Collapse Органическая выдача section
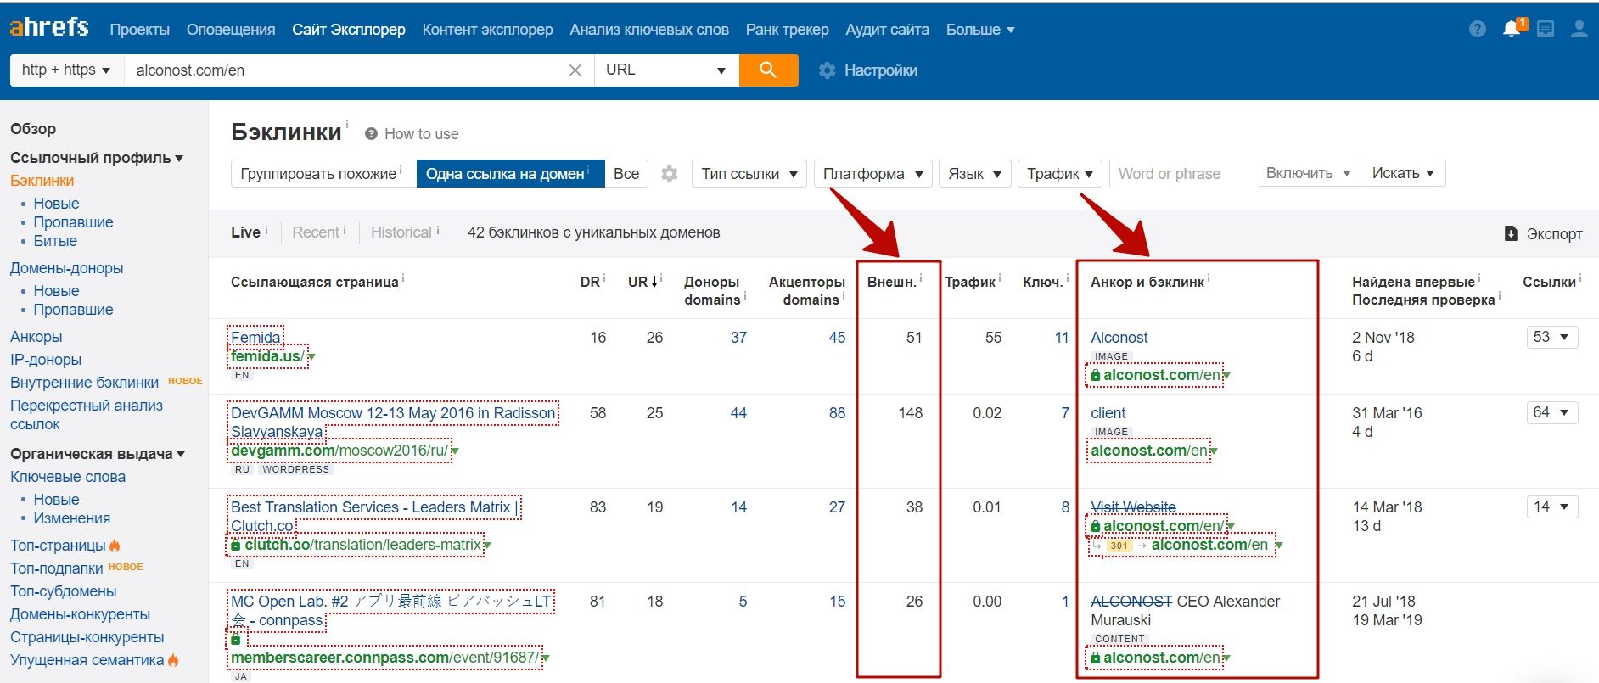Viewport: 1599px width, 683px height. 98,454
